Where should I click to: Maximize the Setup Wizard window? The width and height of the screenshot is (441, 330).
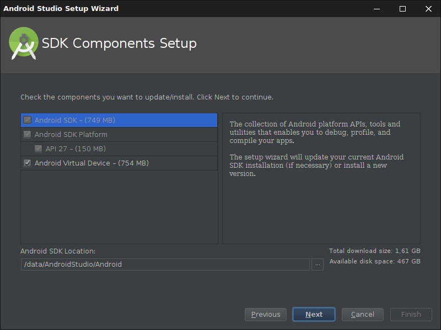402,9
